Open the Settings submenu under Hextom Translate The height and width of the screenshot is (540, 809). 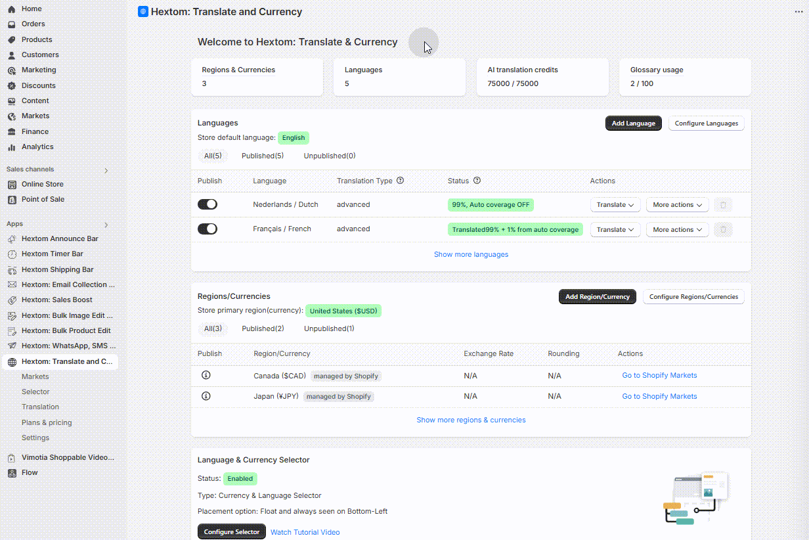point(35,438)
